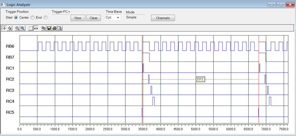
Task: Select the crosshair cursor tool
Action: [x=4, y=28]
